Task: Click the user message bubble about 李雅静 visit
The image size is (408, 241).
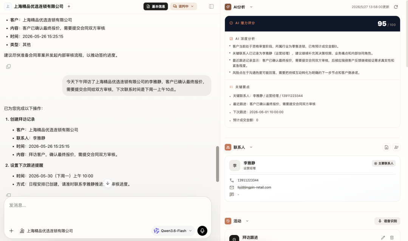Action: [x=137, y=86]
